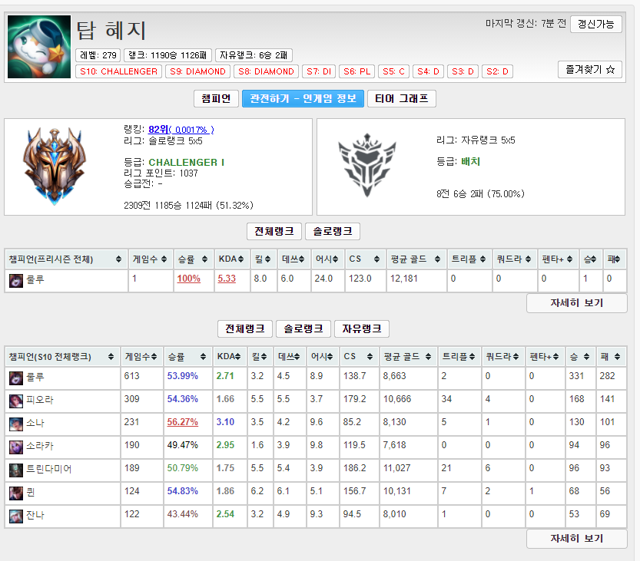This screenshot has height=561, width=640.
Task: Click the 소라카 champion icon
Action: 16,447
